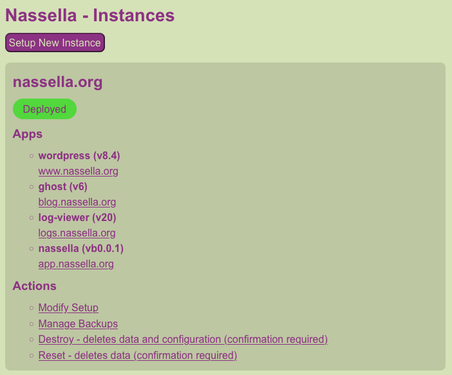
Task: Select the wordpress (v8.4) app label
Action: coord(79,156)
